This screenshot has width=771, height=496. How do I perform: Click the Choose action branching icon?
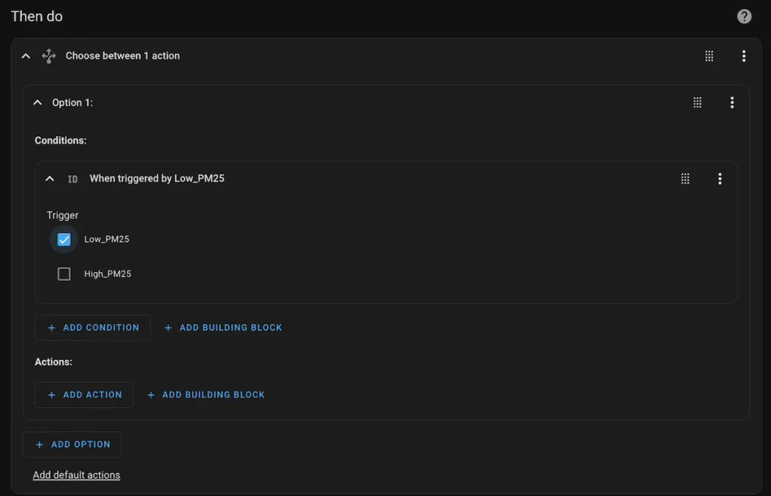[49, 56]
